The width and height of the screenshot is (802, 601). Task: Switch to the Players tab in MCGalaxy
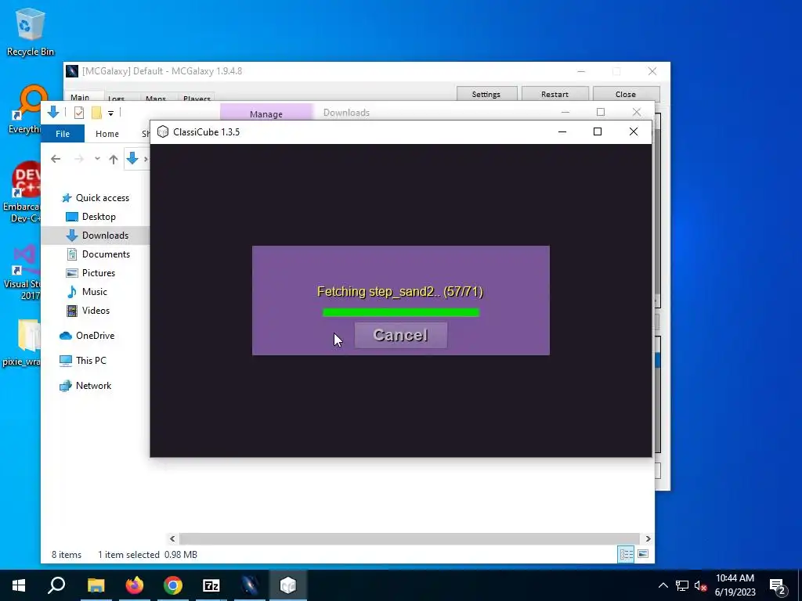pos(197,98)
